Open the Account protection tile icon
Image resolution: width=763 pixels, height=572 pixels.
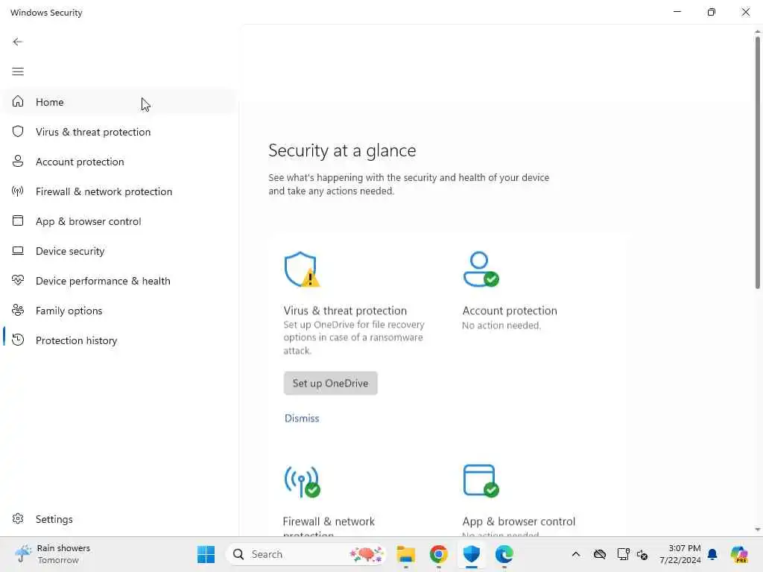481,269
